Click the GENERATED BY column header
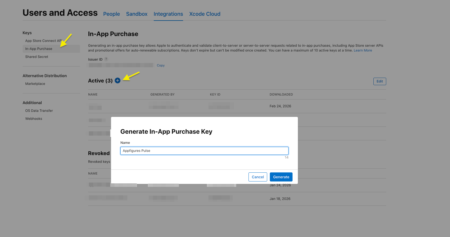 pos(163,94)
